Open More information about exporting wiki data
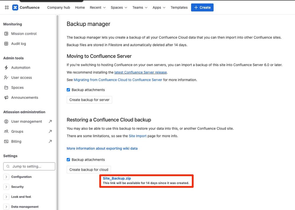 [x=102, y=148]
